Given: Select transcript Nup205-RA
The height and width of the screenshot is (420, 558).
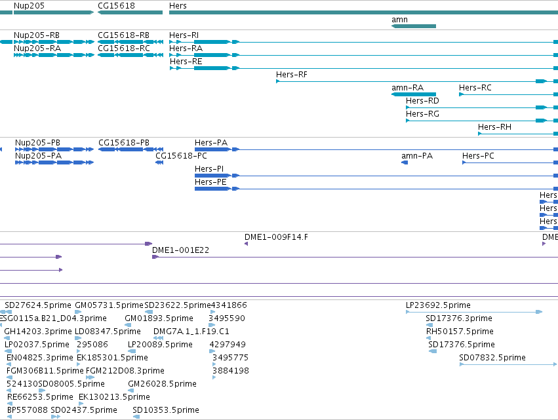Looking at the screenshot, I should point(37,48).
